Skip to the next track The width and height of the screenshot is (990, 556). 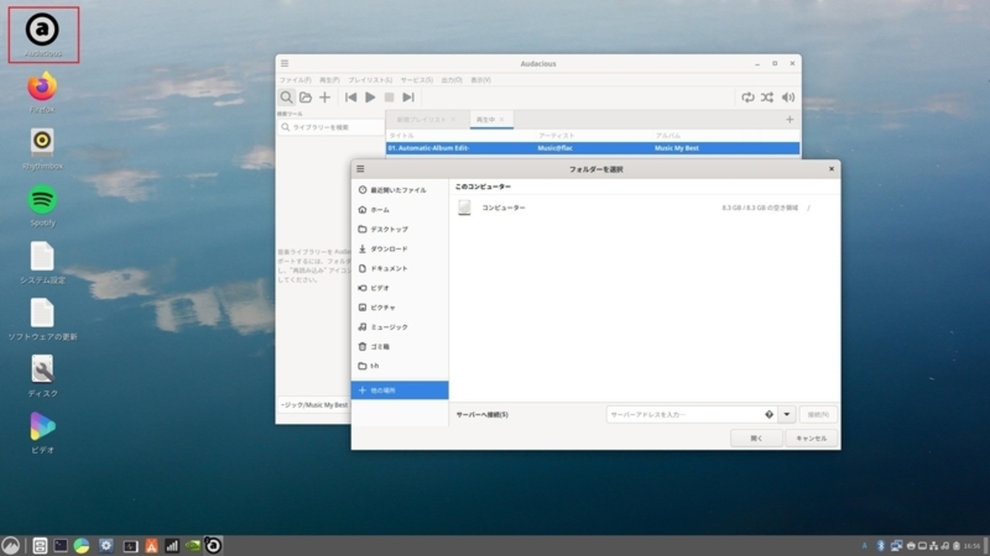pos(408,97)
